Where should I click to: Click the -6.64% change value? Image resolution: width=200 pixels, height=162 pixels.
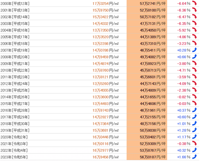(184, 4)
